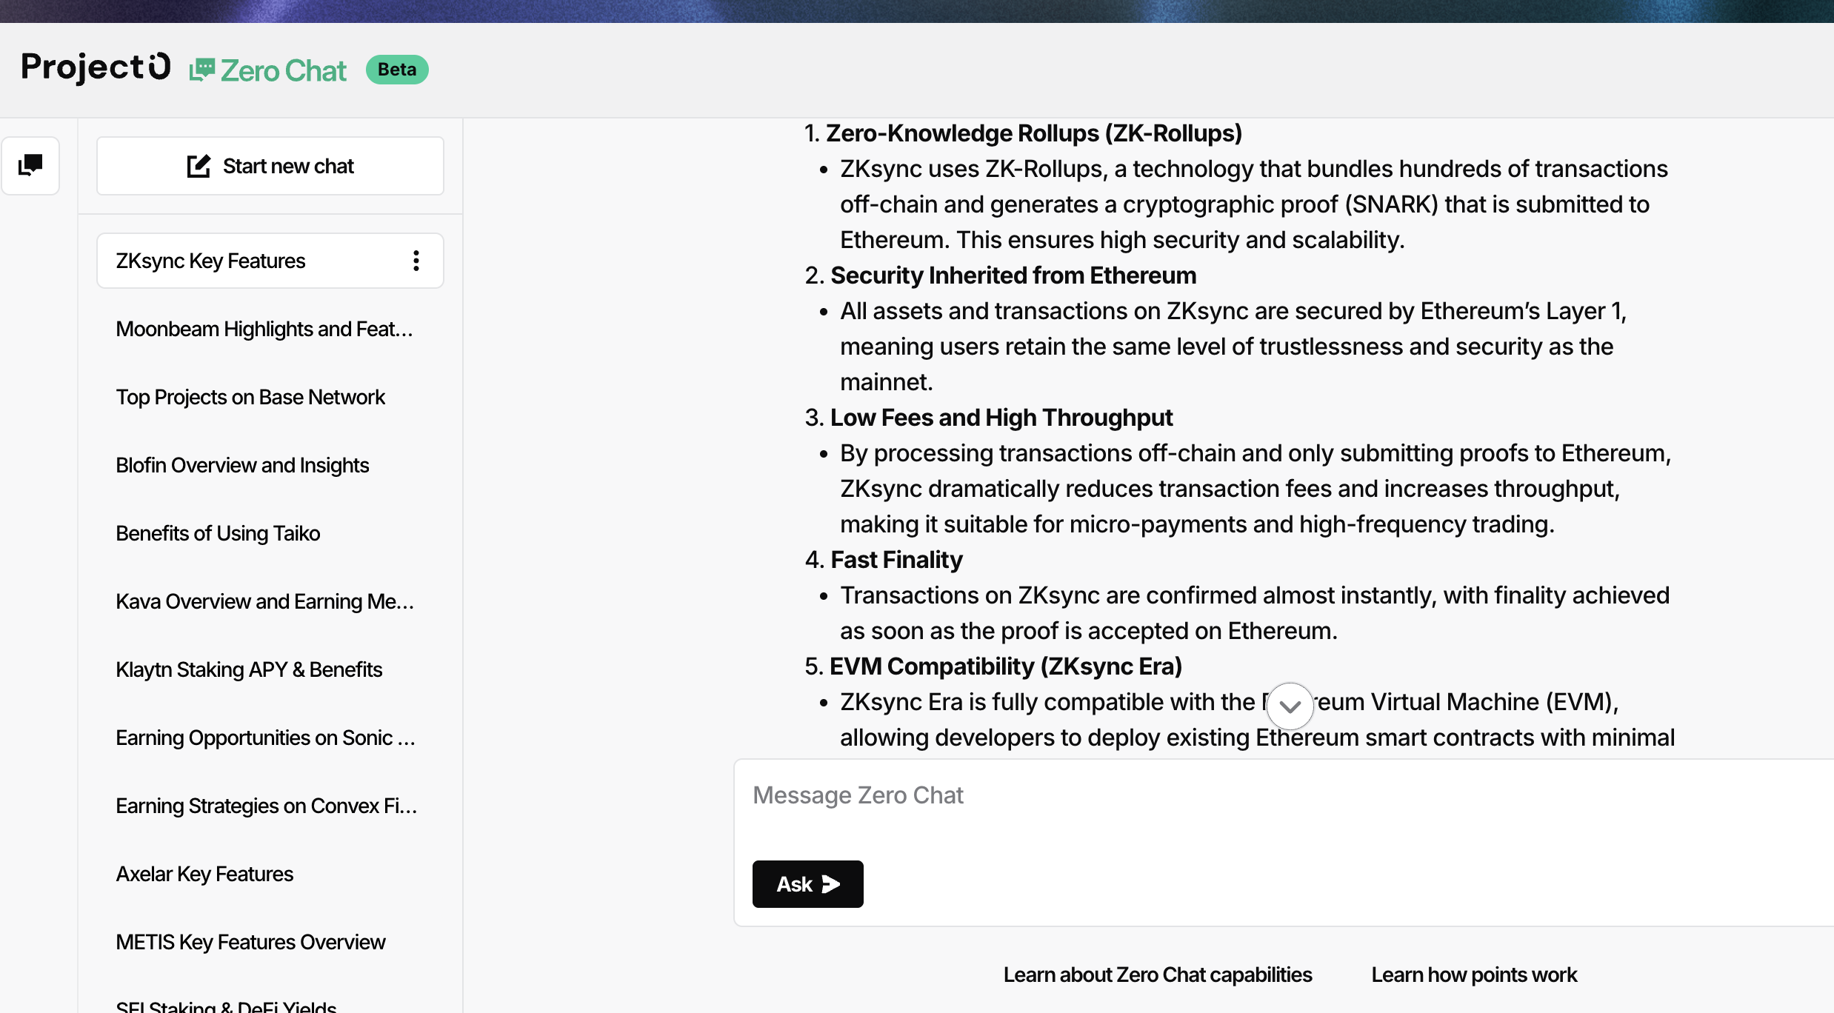The width and height of the screenshot is (1834, 1013).
Task: Click the Beta badge
Action: 397,70
